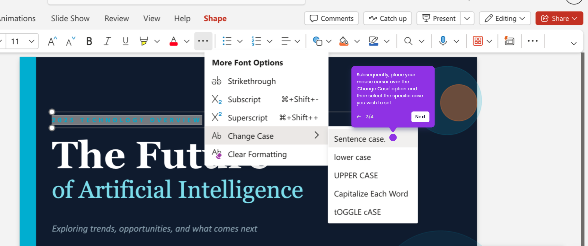Select lower case option
This screenshot has width=588, height=246.
point(373,157)
